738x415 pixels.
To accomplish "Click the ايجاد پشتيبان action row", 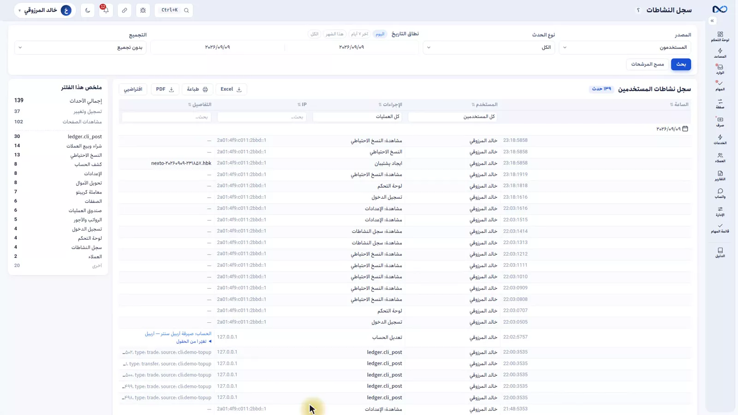I will 405,163.
